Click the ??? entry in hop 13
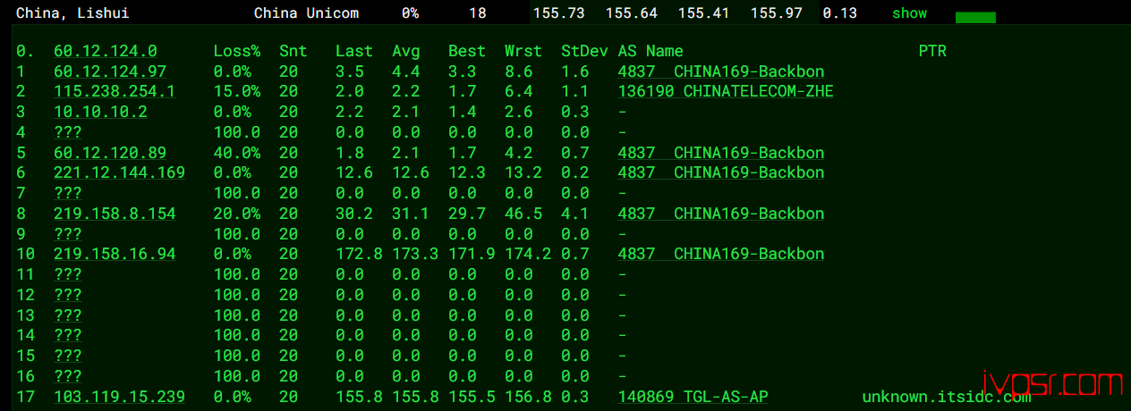This screenshot has height=411, width=1131. (68, 315)
